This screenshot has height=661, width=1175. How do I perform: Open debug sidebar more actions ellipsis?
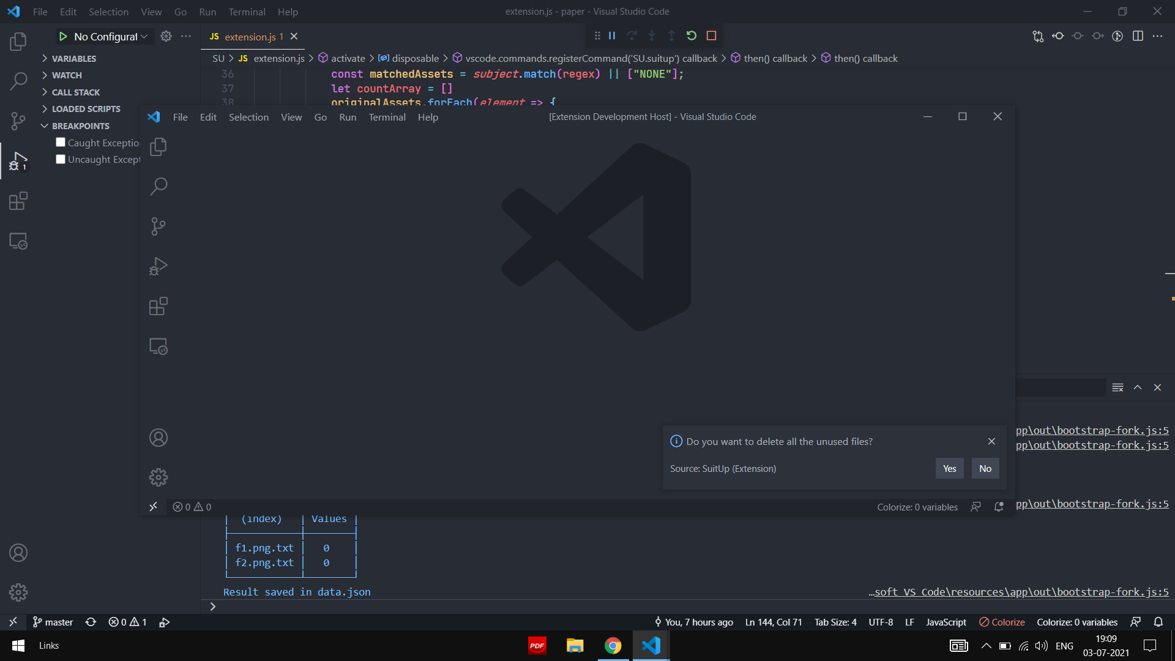186,36
